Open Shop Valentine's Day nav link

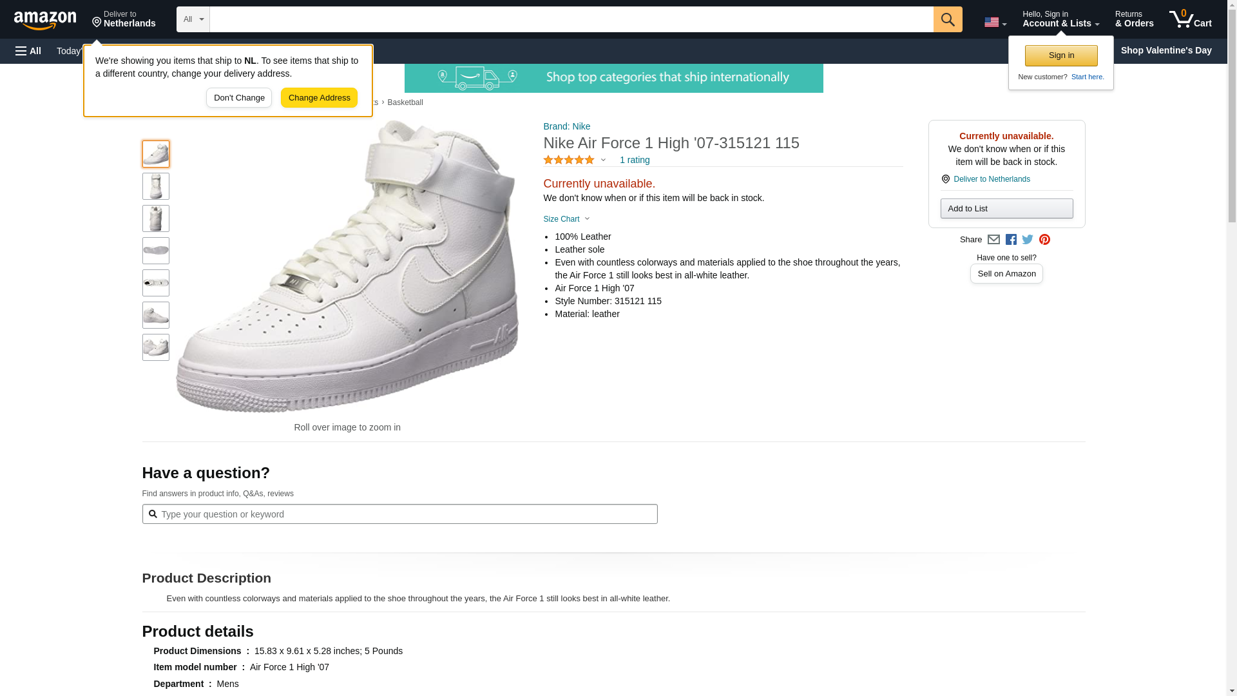[1165, 50]
